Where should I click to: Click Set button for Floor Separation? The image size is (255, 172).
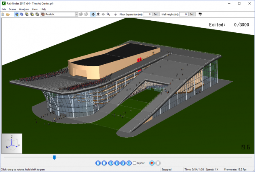(x=156, y=15)
